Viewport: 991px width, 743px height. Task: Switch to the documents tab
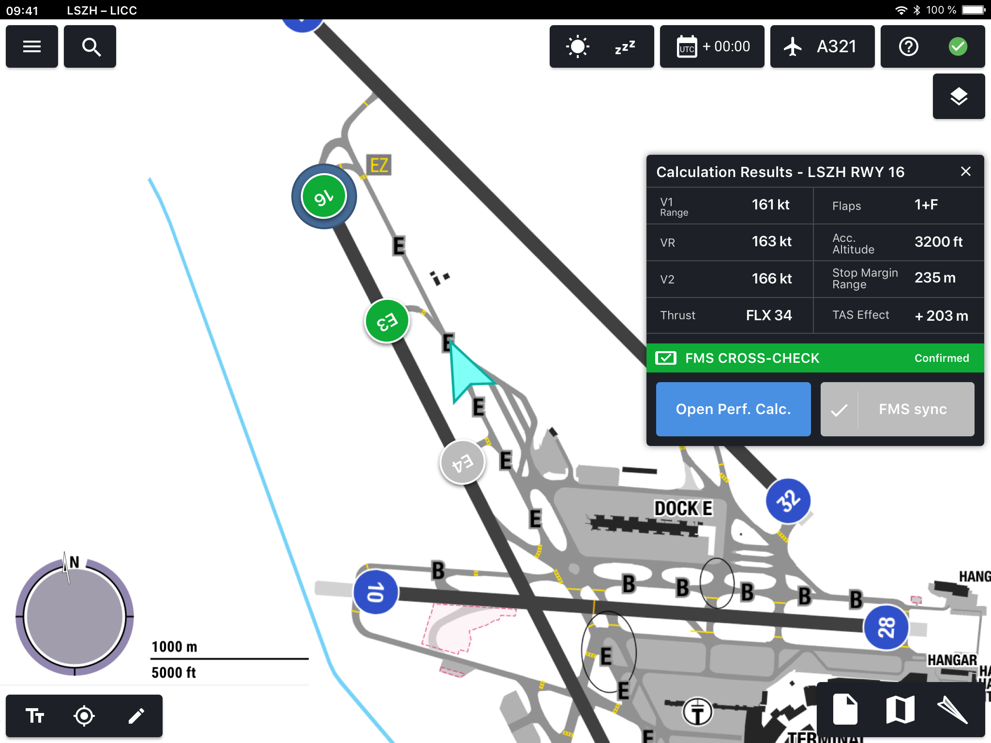point(845,709)
